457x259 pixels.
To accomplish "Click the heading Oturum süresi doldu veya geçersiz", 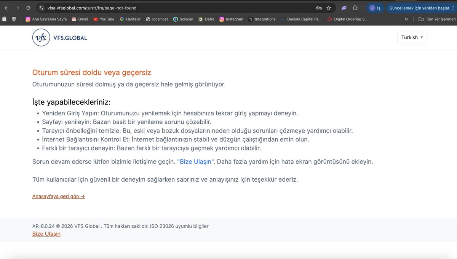I will (92, 72).
